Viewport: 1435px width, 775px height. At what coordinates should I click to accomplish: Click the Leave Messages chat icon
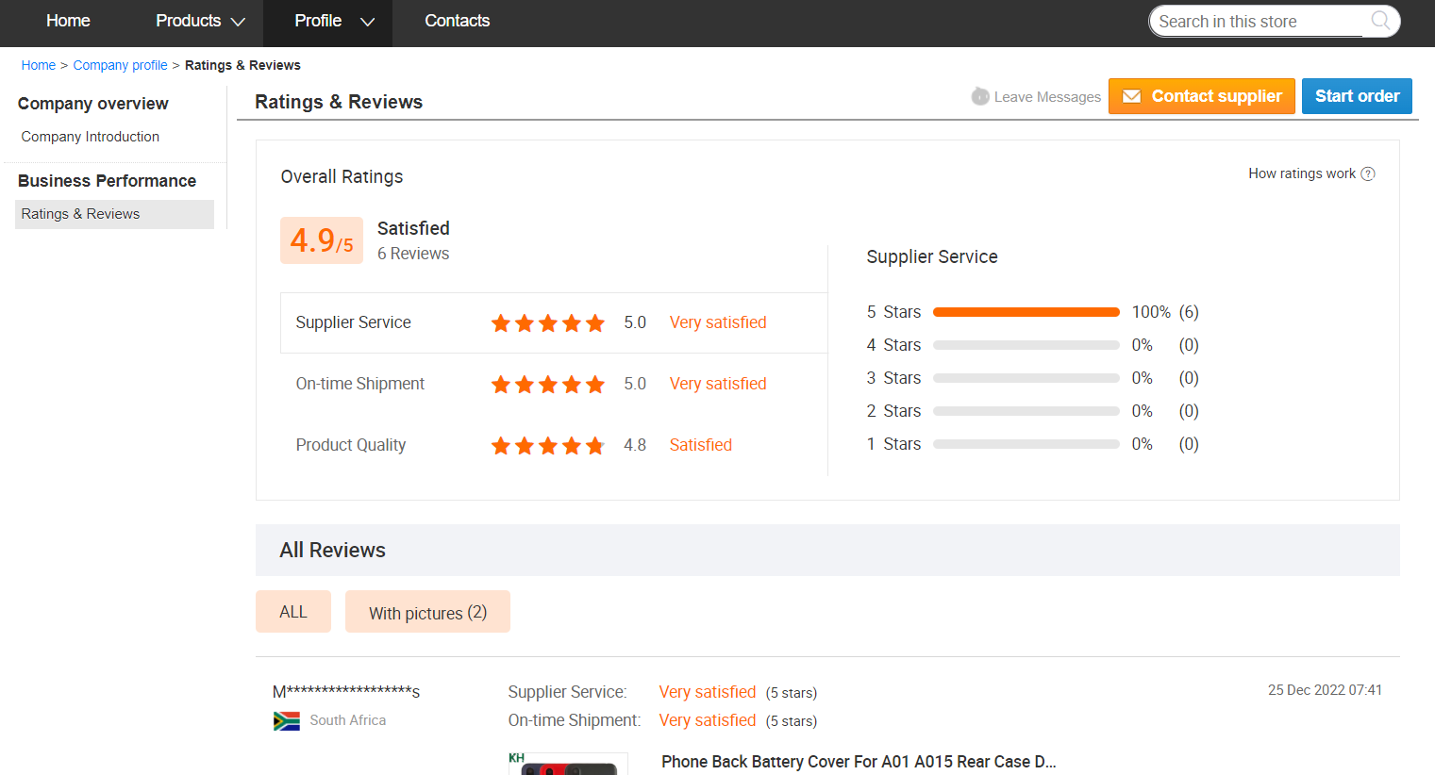pos(980,96)
